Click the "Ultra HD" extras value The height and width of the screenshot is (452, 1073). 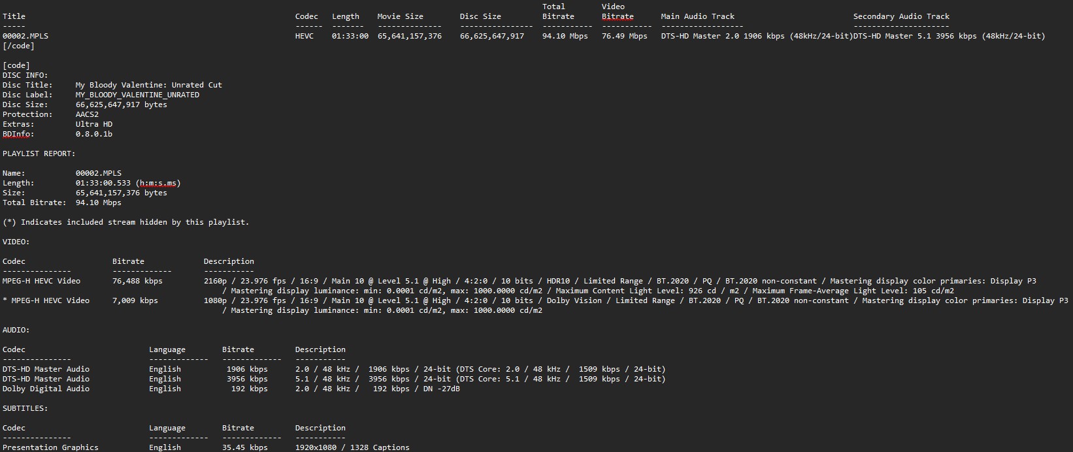(x=93, y=124)
